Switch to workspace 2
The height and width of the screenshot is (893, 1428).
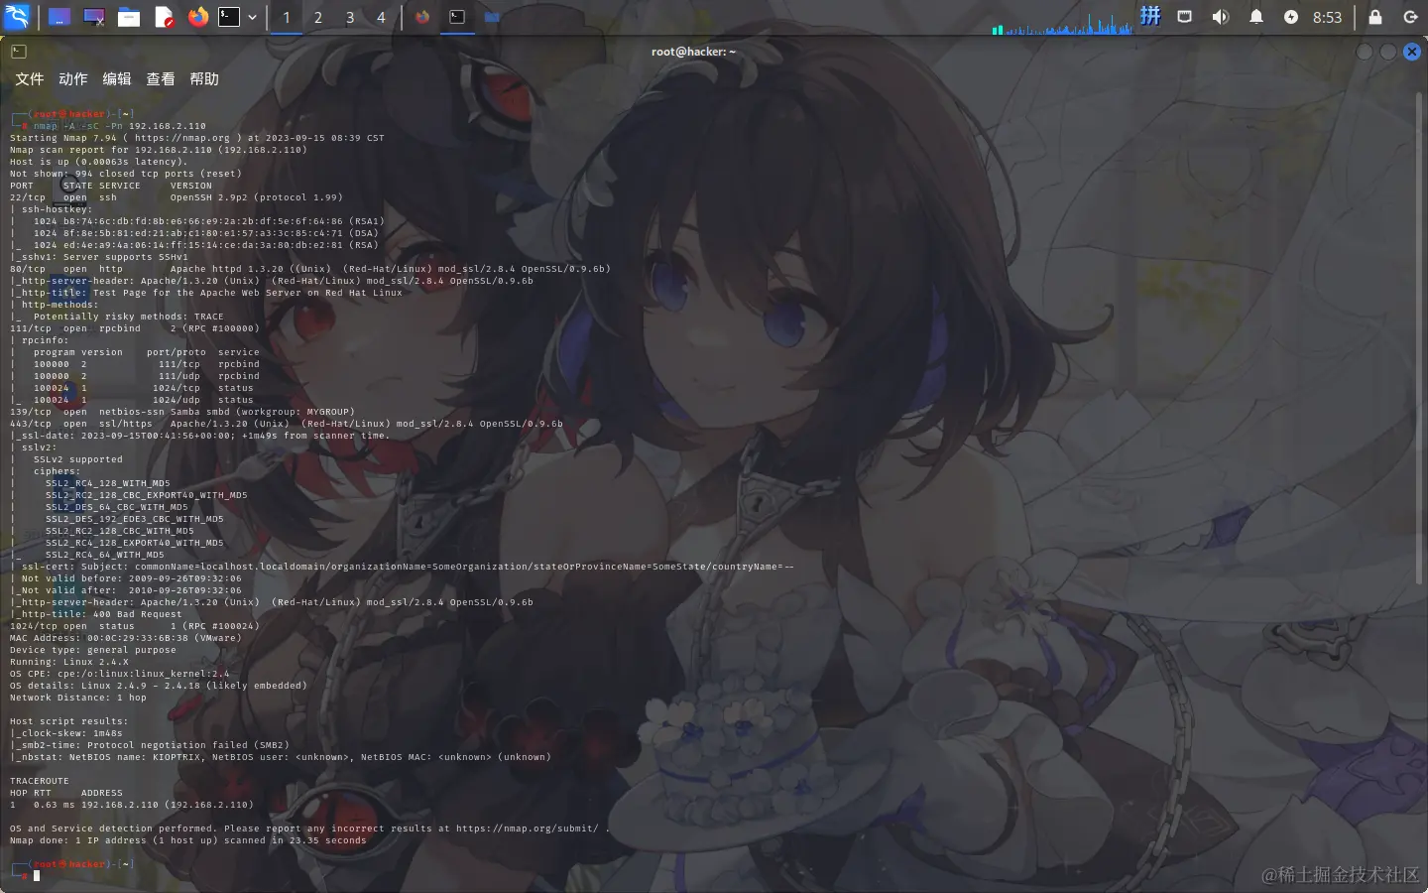pyautogui.click(x=318, y=17)
